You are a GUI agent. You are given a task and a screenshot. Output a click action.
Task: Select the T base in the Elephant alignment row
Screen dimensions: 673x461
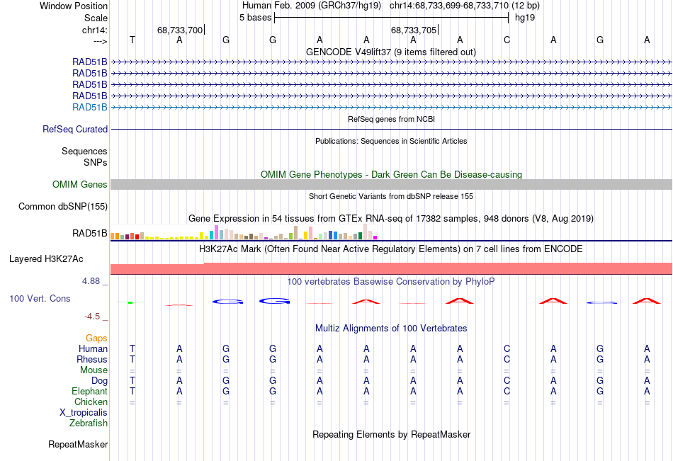[132, 392]
